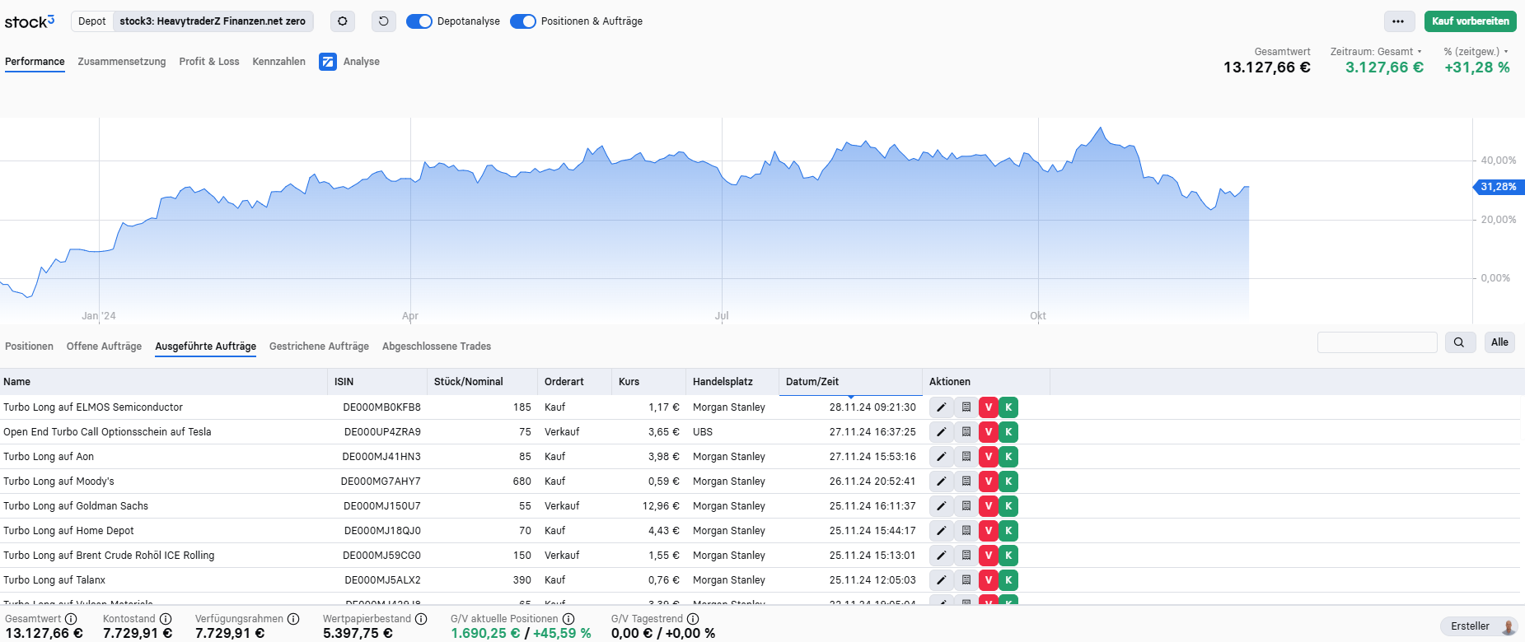Click red V button in Aon row
The width and height of the screenshot is (1525, 642).
(989, 457)
